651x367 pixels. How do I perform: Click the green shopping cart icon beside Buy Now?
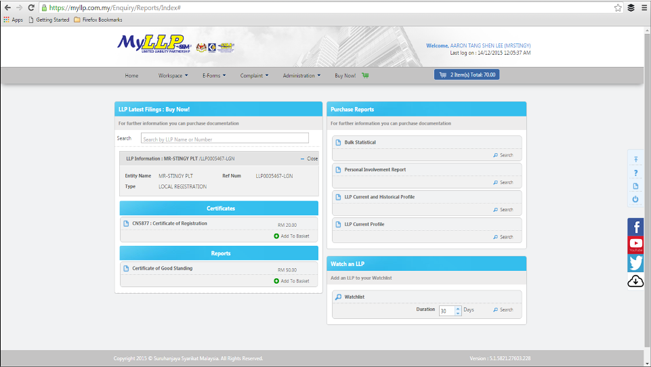[365, 75]
